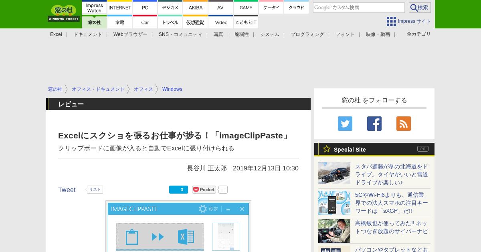Click the オフィス breadcrumb link
The width and height of the screenshot is (481, 252).
(x=143, y=89)
